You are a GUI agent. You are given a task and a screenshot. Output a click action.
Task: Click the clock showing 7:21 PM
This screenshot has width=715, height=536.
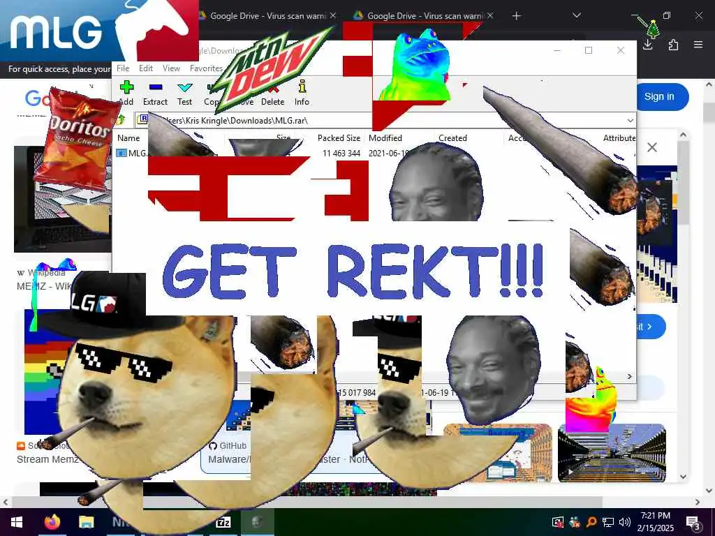656,516
